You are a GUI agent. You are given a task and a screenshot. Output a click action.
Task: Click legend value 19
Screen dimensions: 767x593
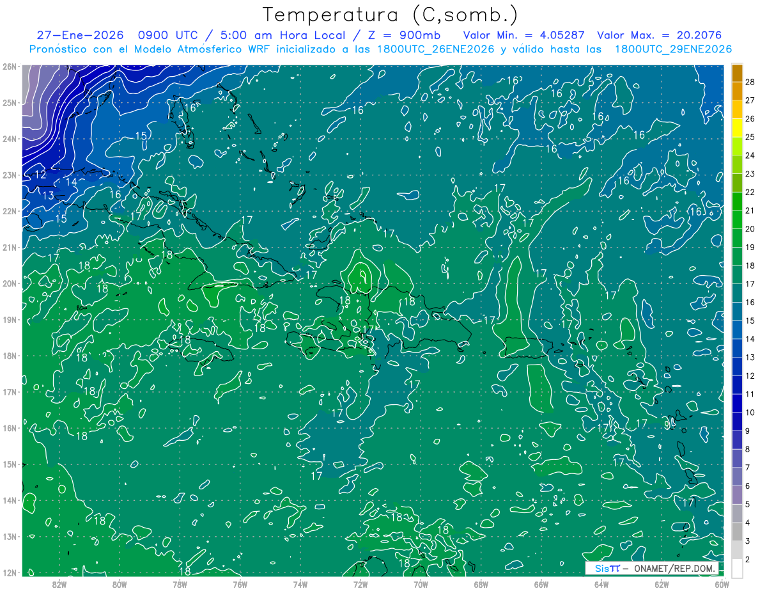pos(750,247)
